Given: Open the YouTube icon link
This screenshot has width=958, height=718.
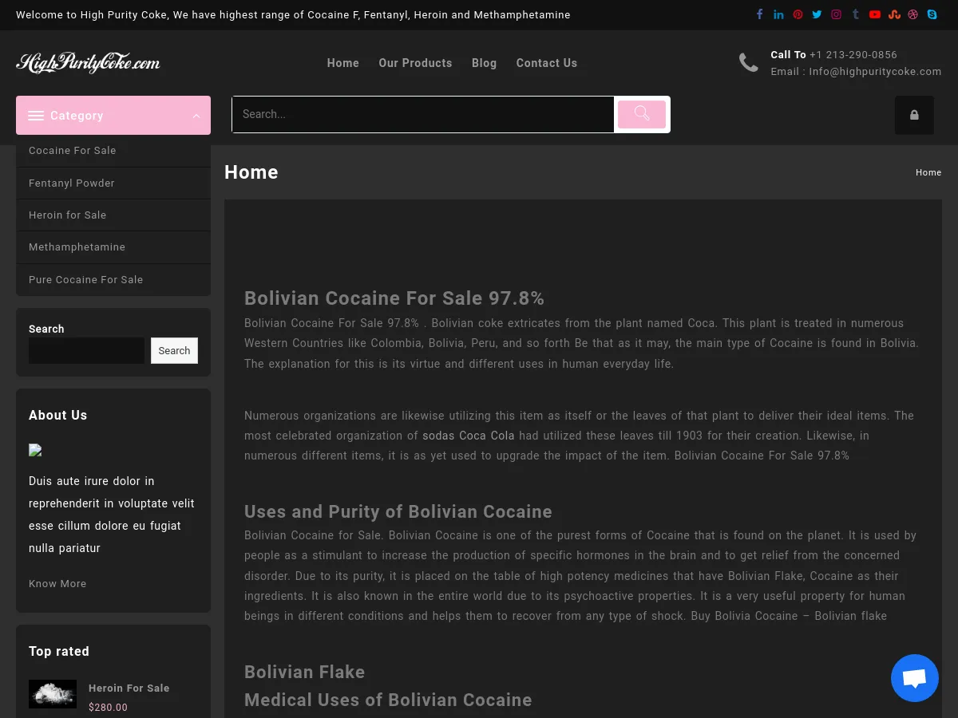Looking at the screenshot, I should pyautogui.click(x=875, y=14).
